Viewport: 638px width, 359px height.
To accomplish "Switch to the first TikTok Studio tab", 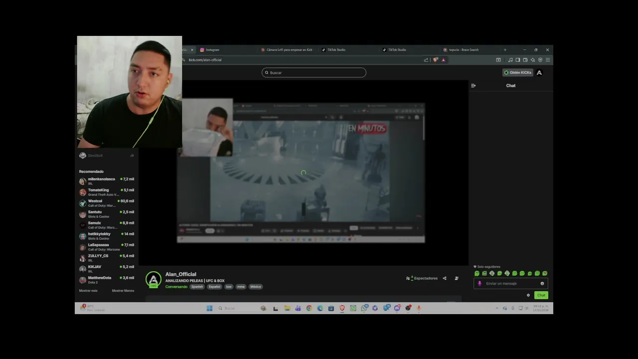I will coord(349,50).
